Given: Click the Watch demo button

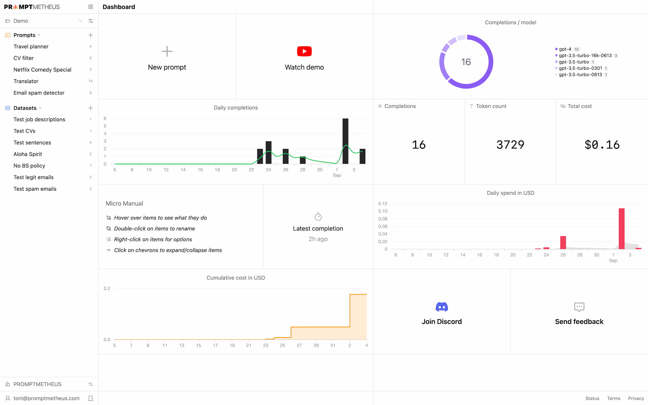Looking at the screenshot, I should coord(304,56).
